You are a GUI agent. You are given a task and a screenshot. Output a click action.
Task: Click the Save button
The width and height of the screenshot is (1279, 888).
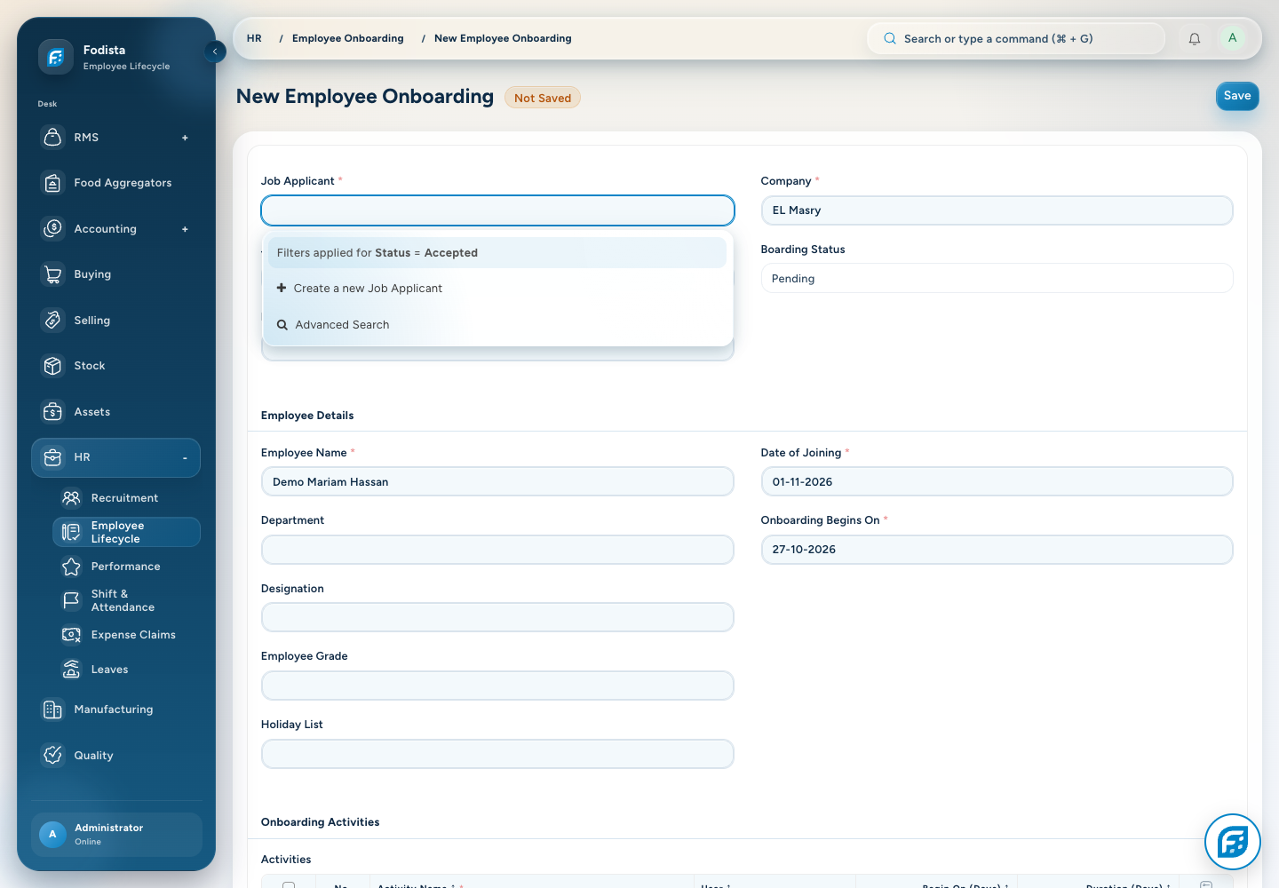coord(1237,96)
